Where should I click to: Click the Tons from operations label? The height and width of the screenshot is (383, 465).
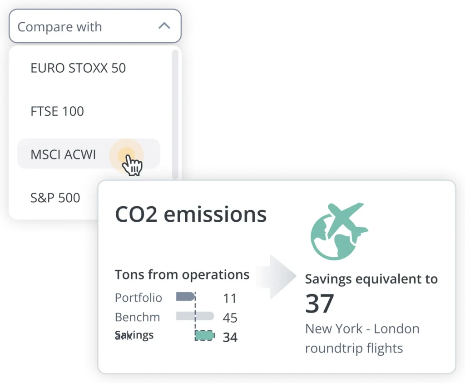(x=182, y=275)
